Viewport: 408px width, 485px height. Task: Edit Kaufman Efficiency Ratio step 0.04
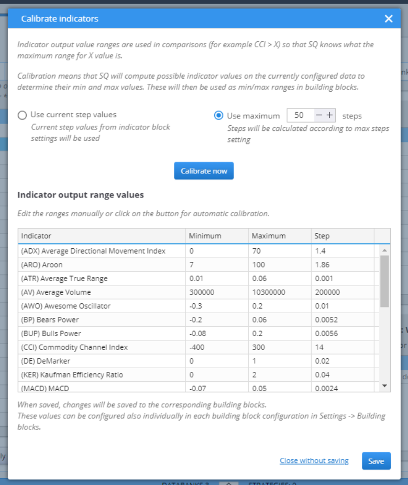click(x=343, y=375)
